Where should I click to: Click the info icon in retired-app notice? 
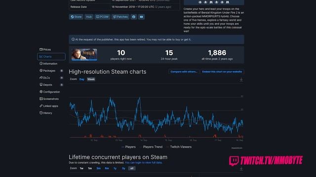pos(73,39)
